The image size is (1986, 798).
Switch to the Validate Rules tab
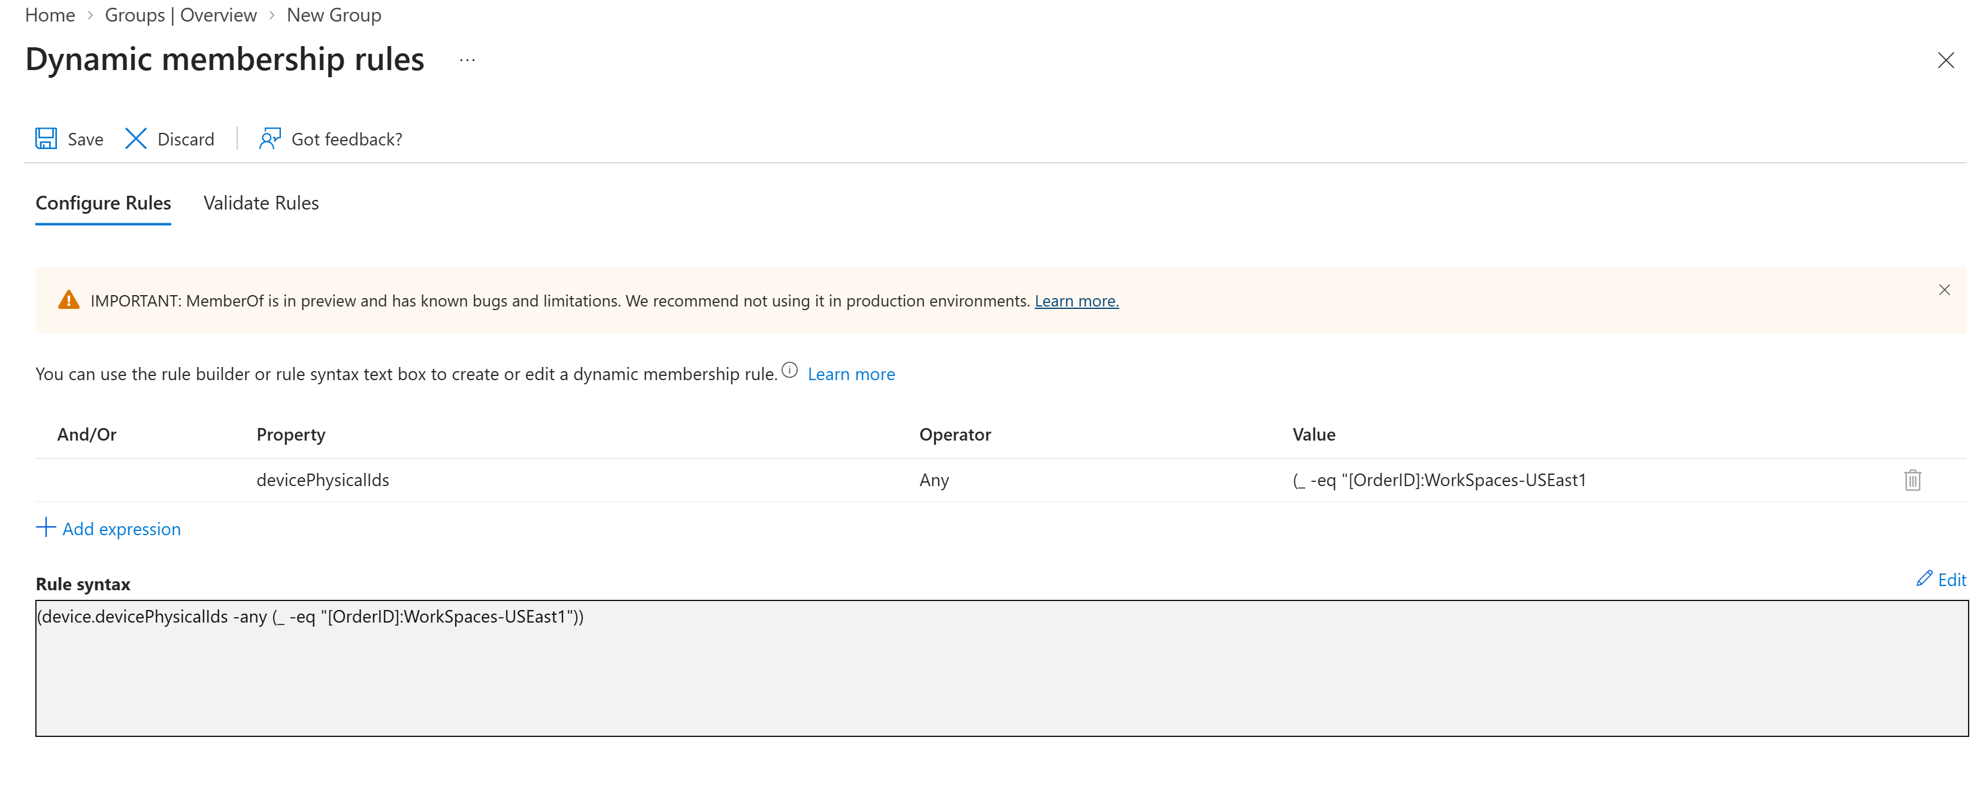click(x=261, y=204)
